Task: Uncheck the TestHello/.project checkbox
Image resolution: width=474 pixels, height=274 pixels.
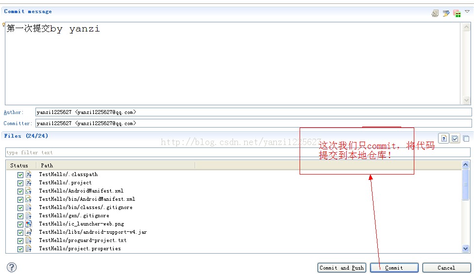Action: point(20,183)
